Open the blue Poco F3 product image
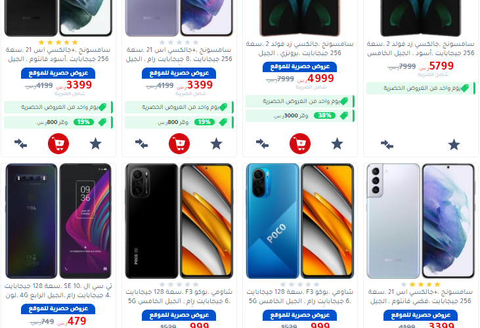Screen dimensions: 480x328 (300, 221)
